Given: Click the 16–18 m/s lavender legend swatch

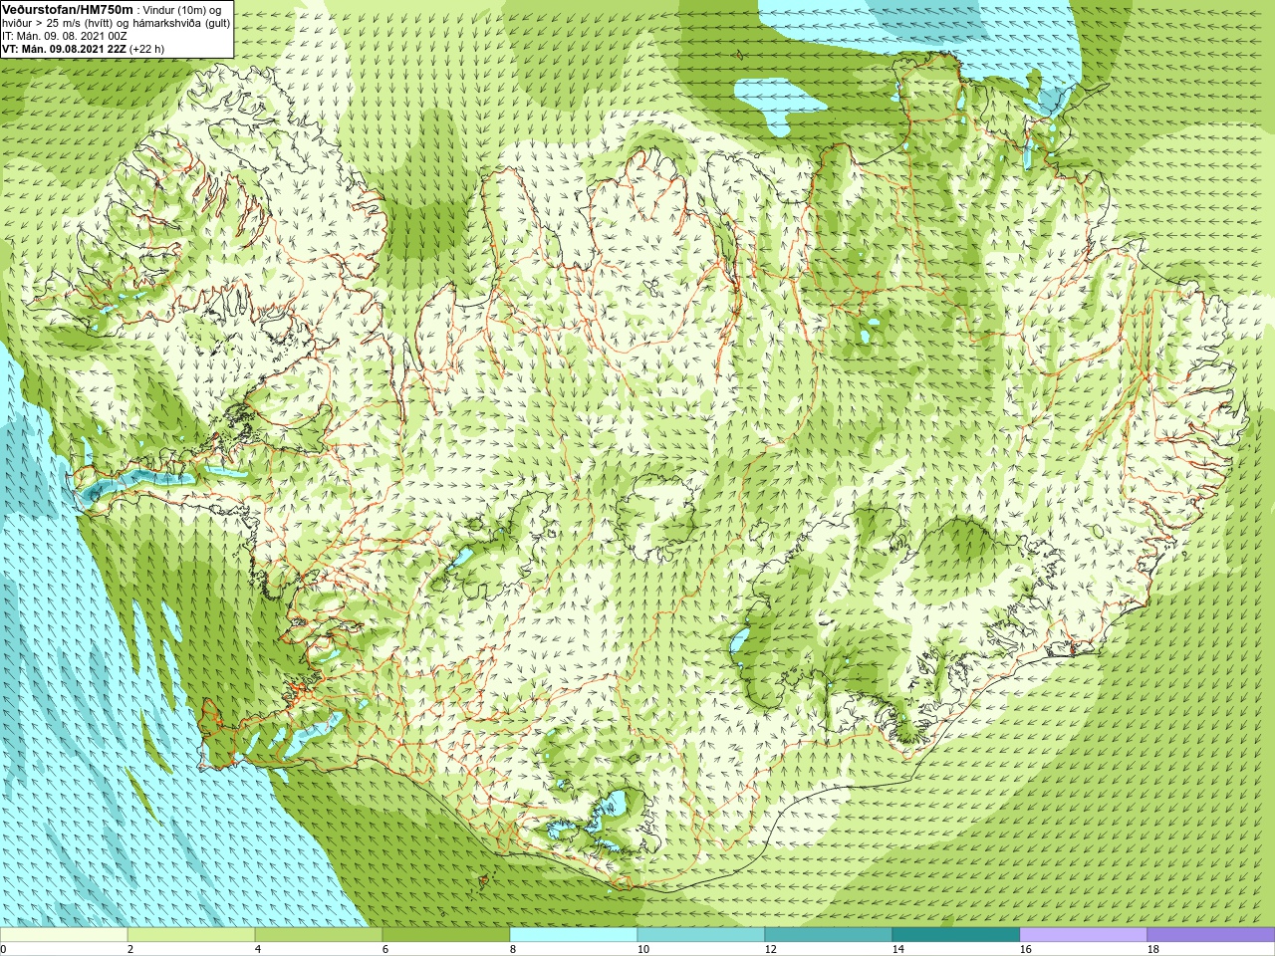Looking at the screenshot, I should point(1084,935).
